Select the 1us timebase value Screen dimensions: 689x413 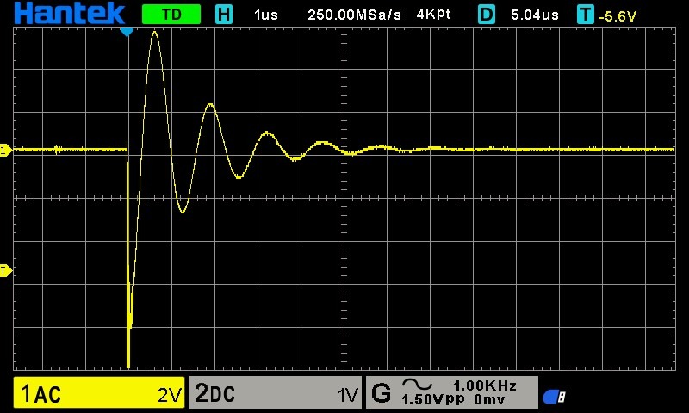[266, 15]
